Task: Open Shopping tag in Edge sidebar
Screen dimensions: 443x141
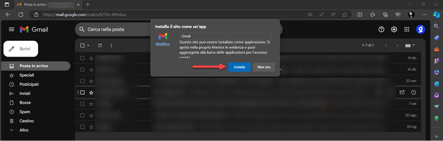Action: tap(437, 38)
